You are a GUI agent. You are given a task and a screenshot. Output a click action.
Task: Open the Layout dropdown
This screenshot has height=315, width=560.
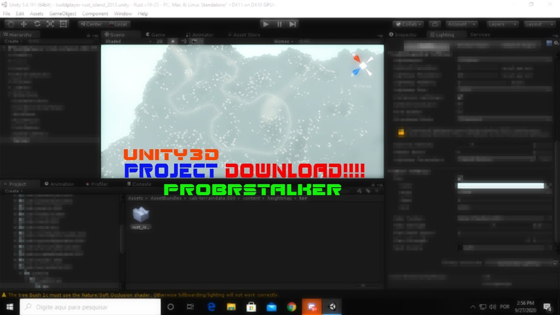click(x=539, y=24)
